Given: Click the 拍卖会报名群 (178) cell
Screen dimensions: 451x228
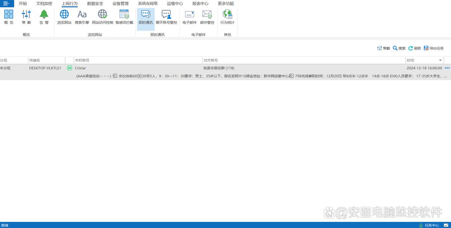Looking at the screenshot, I should (x=219, y=68).
